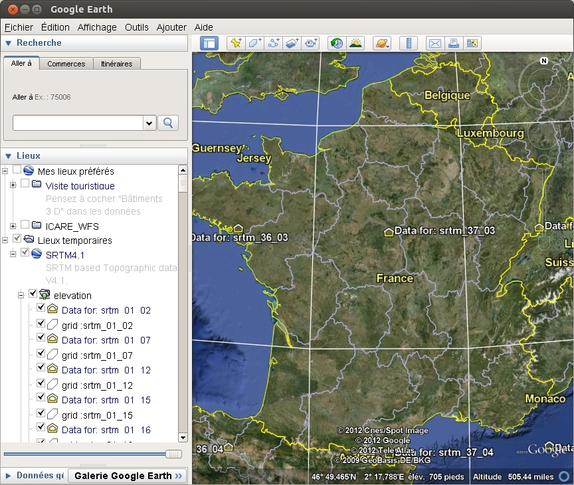Collapse Mes lieux préférés tree node
Image resolution: width=574 pixels, height=485 pixels.
5,171
